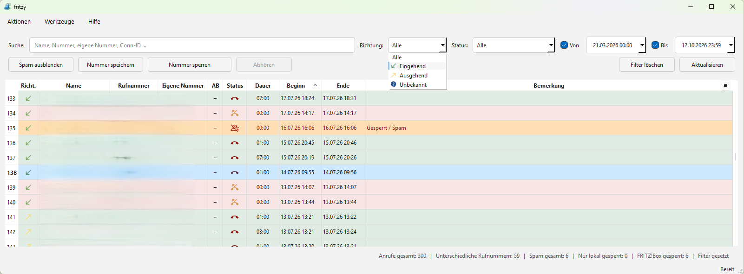Click the outgoing call arrow in row 141
The height and width of the screenshot is (274, 744).
pyautogui.click(x=28, y=217)
